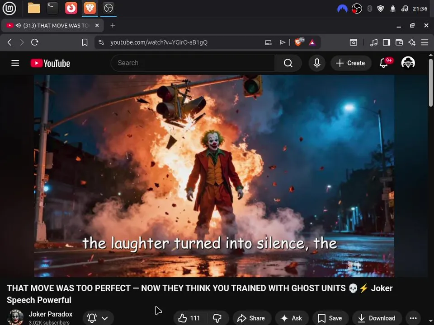Open the Brave playlist music note icon
434x325 pixels.
[374, 42]
